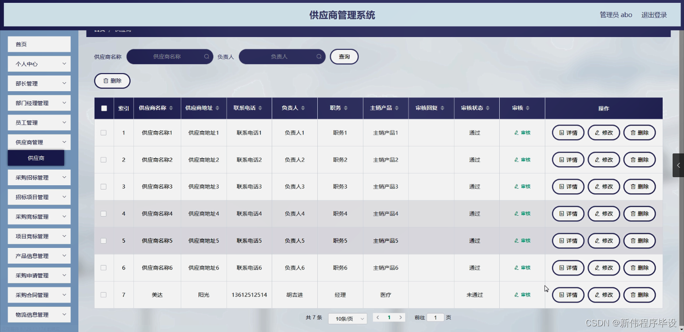Viewport: 684px width, 332px height.
Task: Select 首页 in the sidebar
Action: coord(39,44)
